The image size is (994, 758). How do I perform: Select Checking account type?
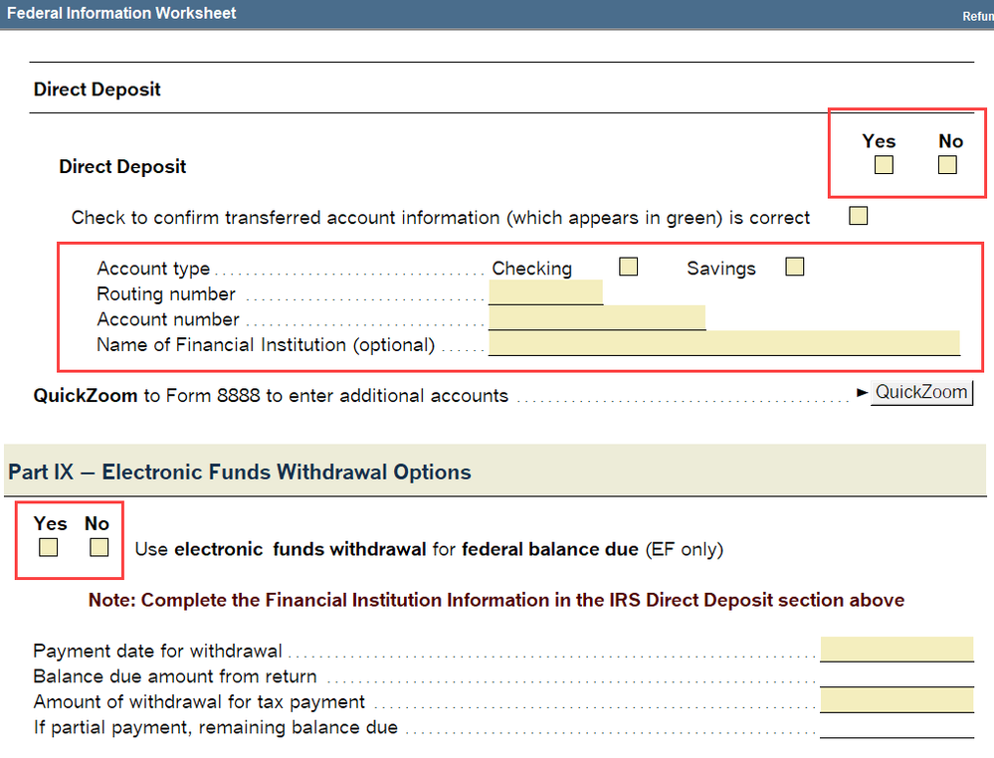[x=628, y=267]
